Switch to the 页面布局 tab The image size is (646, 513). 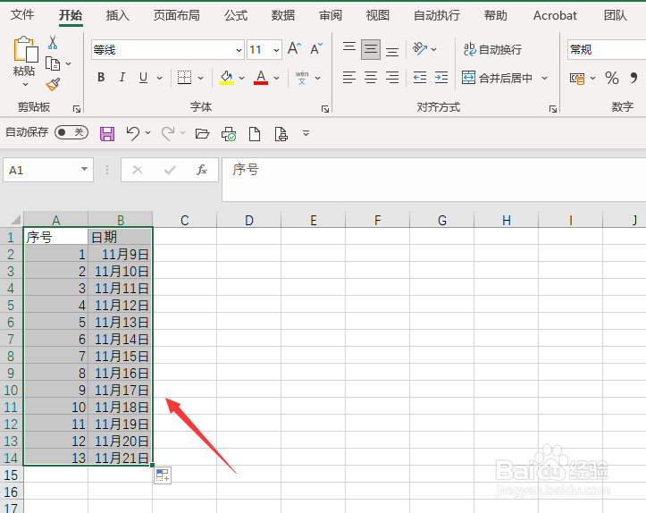[x=176, y=16]
